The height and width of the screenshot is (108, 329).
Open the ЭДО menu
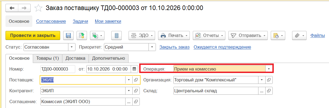click(x=142, y=35)
